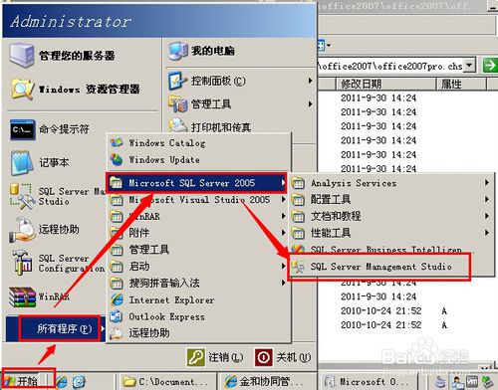Screen dimensions: 498x390
Task: Click the 关机 shutdown power icon
Action: tap(264, 357)
